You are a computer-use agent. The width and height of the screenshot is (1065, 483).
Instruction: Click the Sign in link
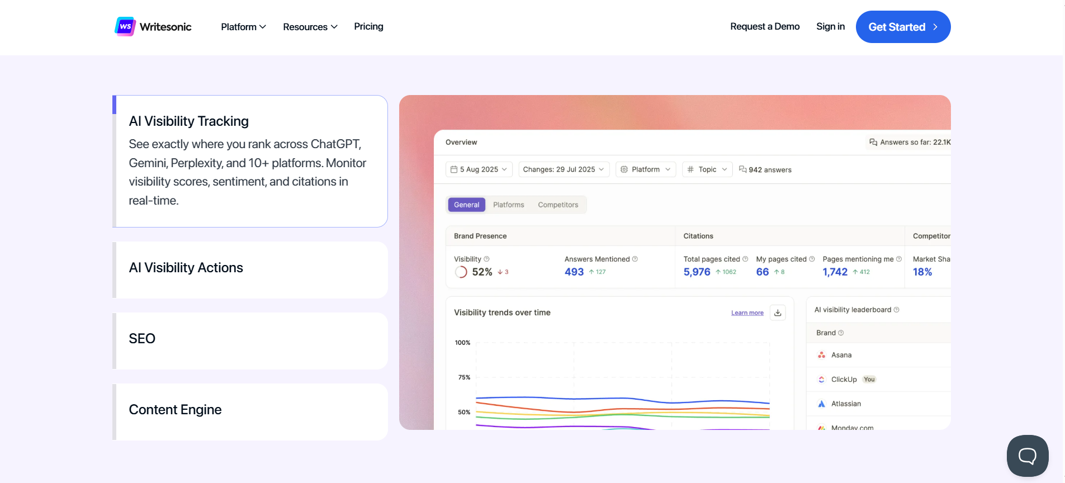coord(830,26)
